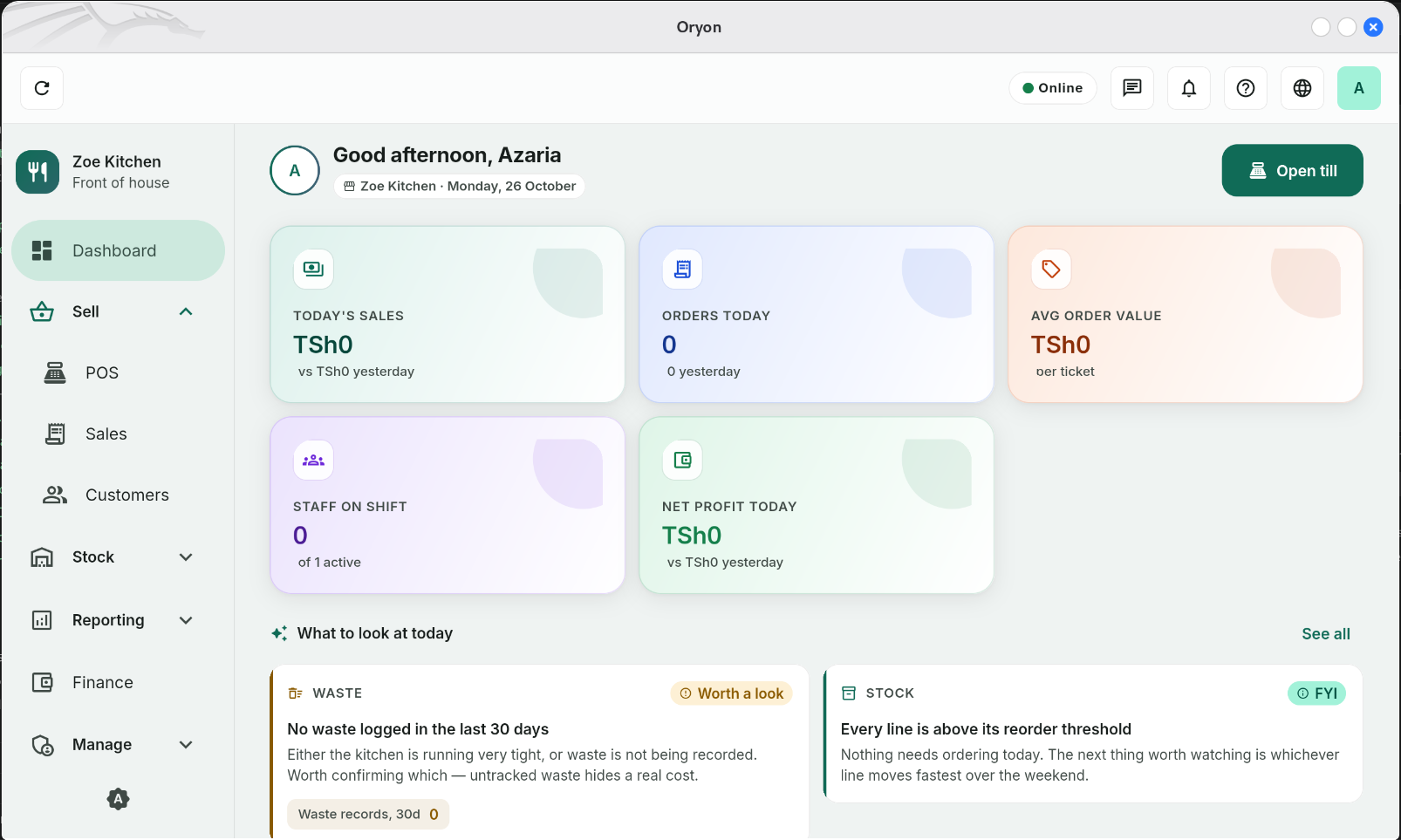Screen dimensions: 1401x840
Task: Open the language globe icon
Action: point(1302,88)
